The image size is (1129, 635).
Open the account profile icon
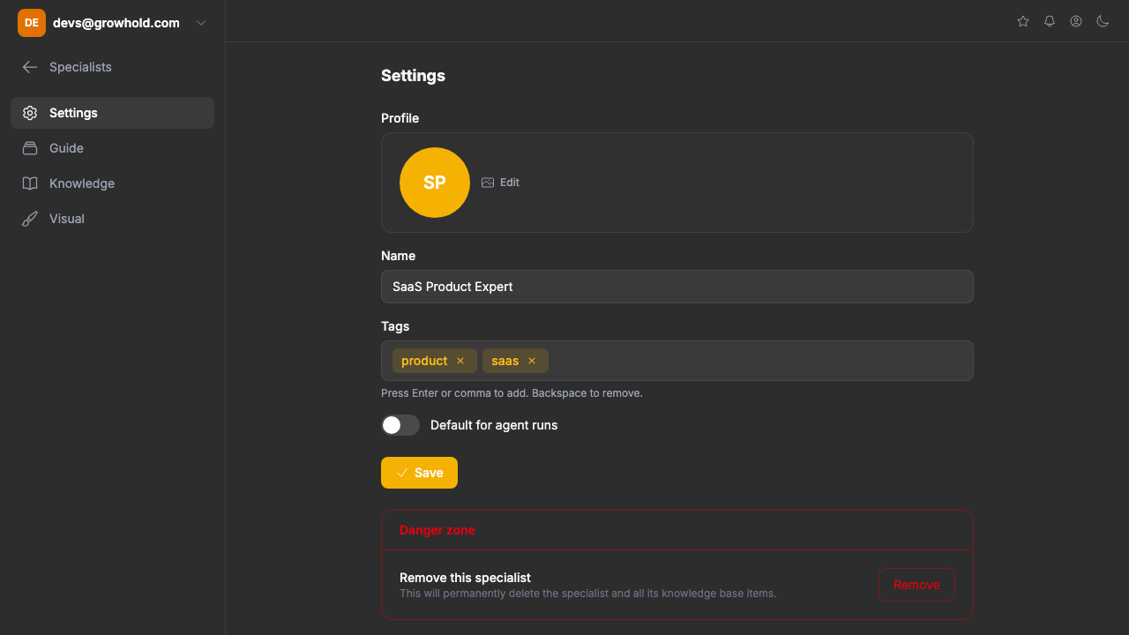pos(1075,21)
